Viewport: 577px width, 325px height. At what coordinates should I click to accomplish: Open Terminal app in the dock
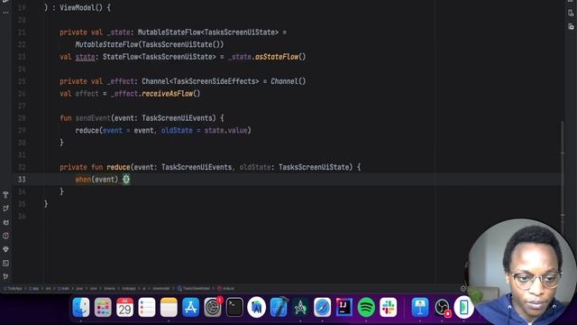coord(234,307)
